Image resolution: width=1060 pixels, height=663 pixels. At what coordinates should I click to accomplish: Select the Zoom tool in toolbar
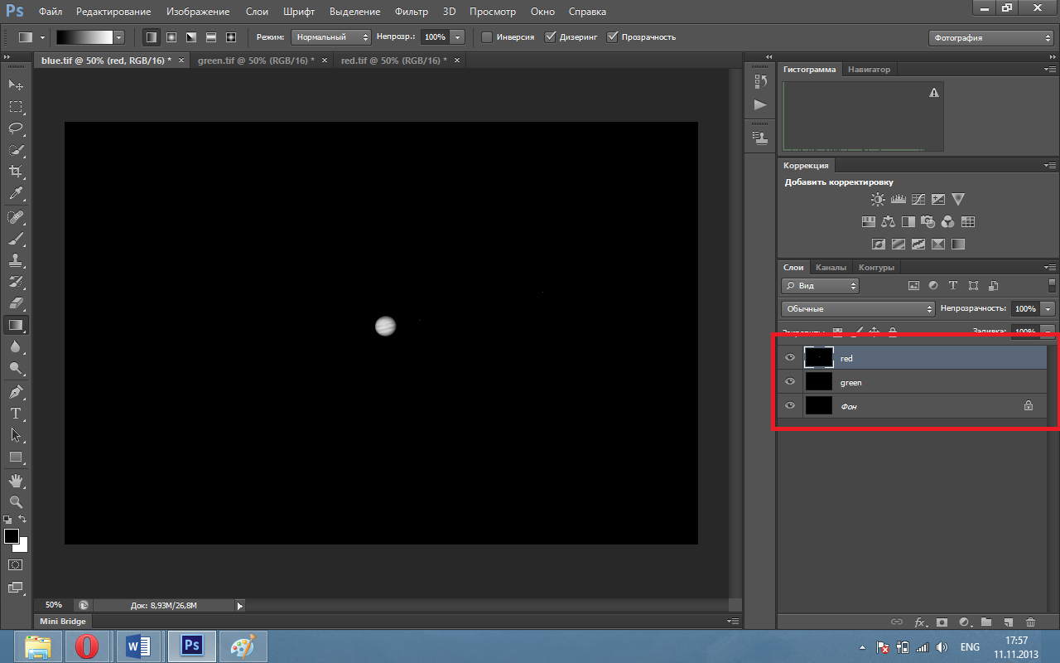point(16,501)
